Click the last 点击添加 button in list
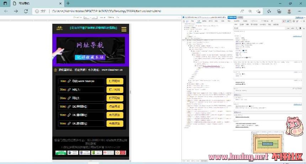306x164 pixels. tap(115, 124)
